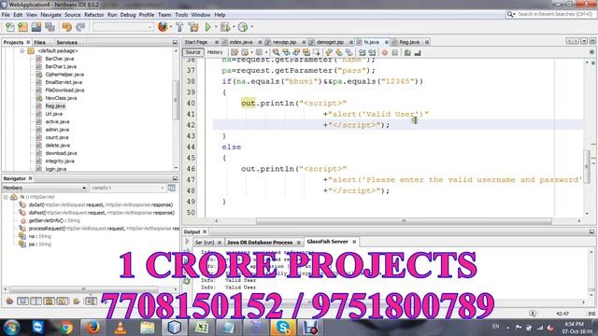Open Skype from the taskbar
598x336 pixels.
282,328
